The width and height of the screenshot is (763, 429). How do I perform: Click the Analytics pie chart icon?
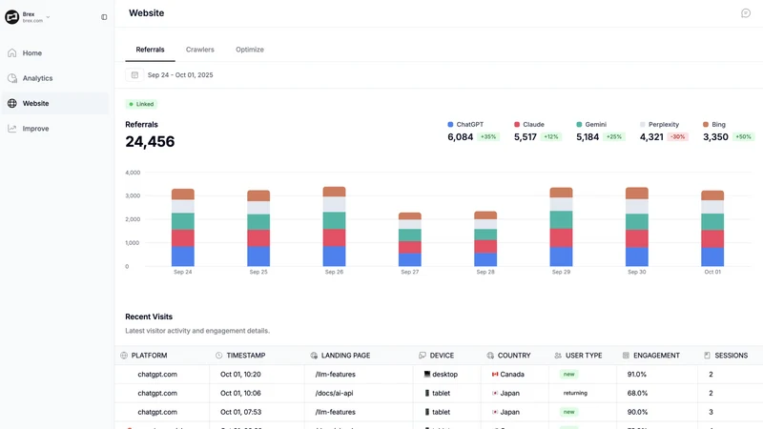[12, 78]
